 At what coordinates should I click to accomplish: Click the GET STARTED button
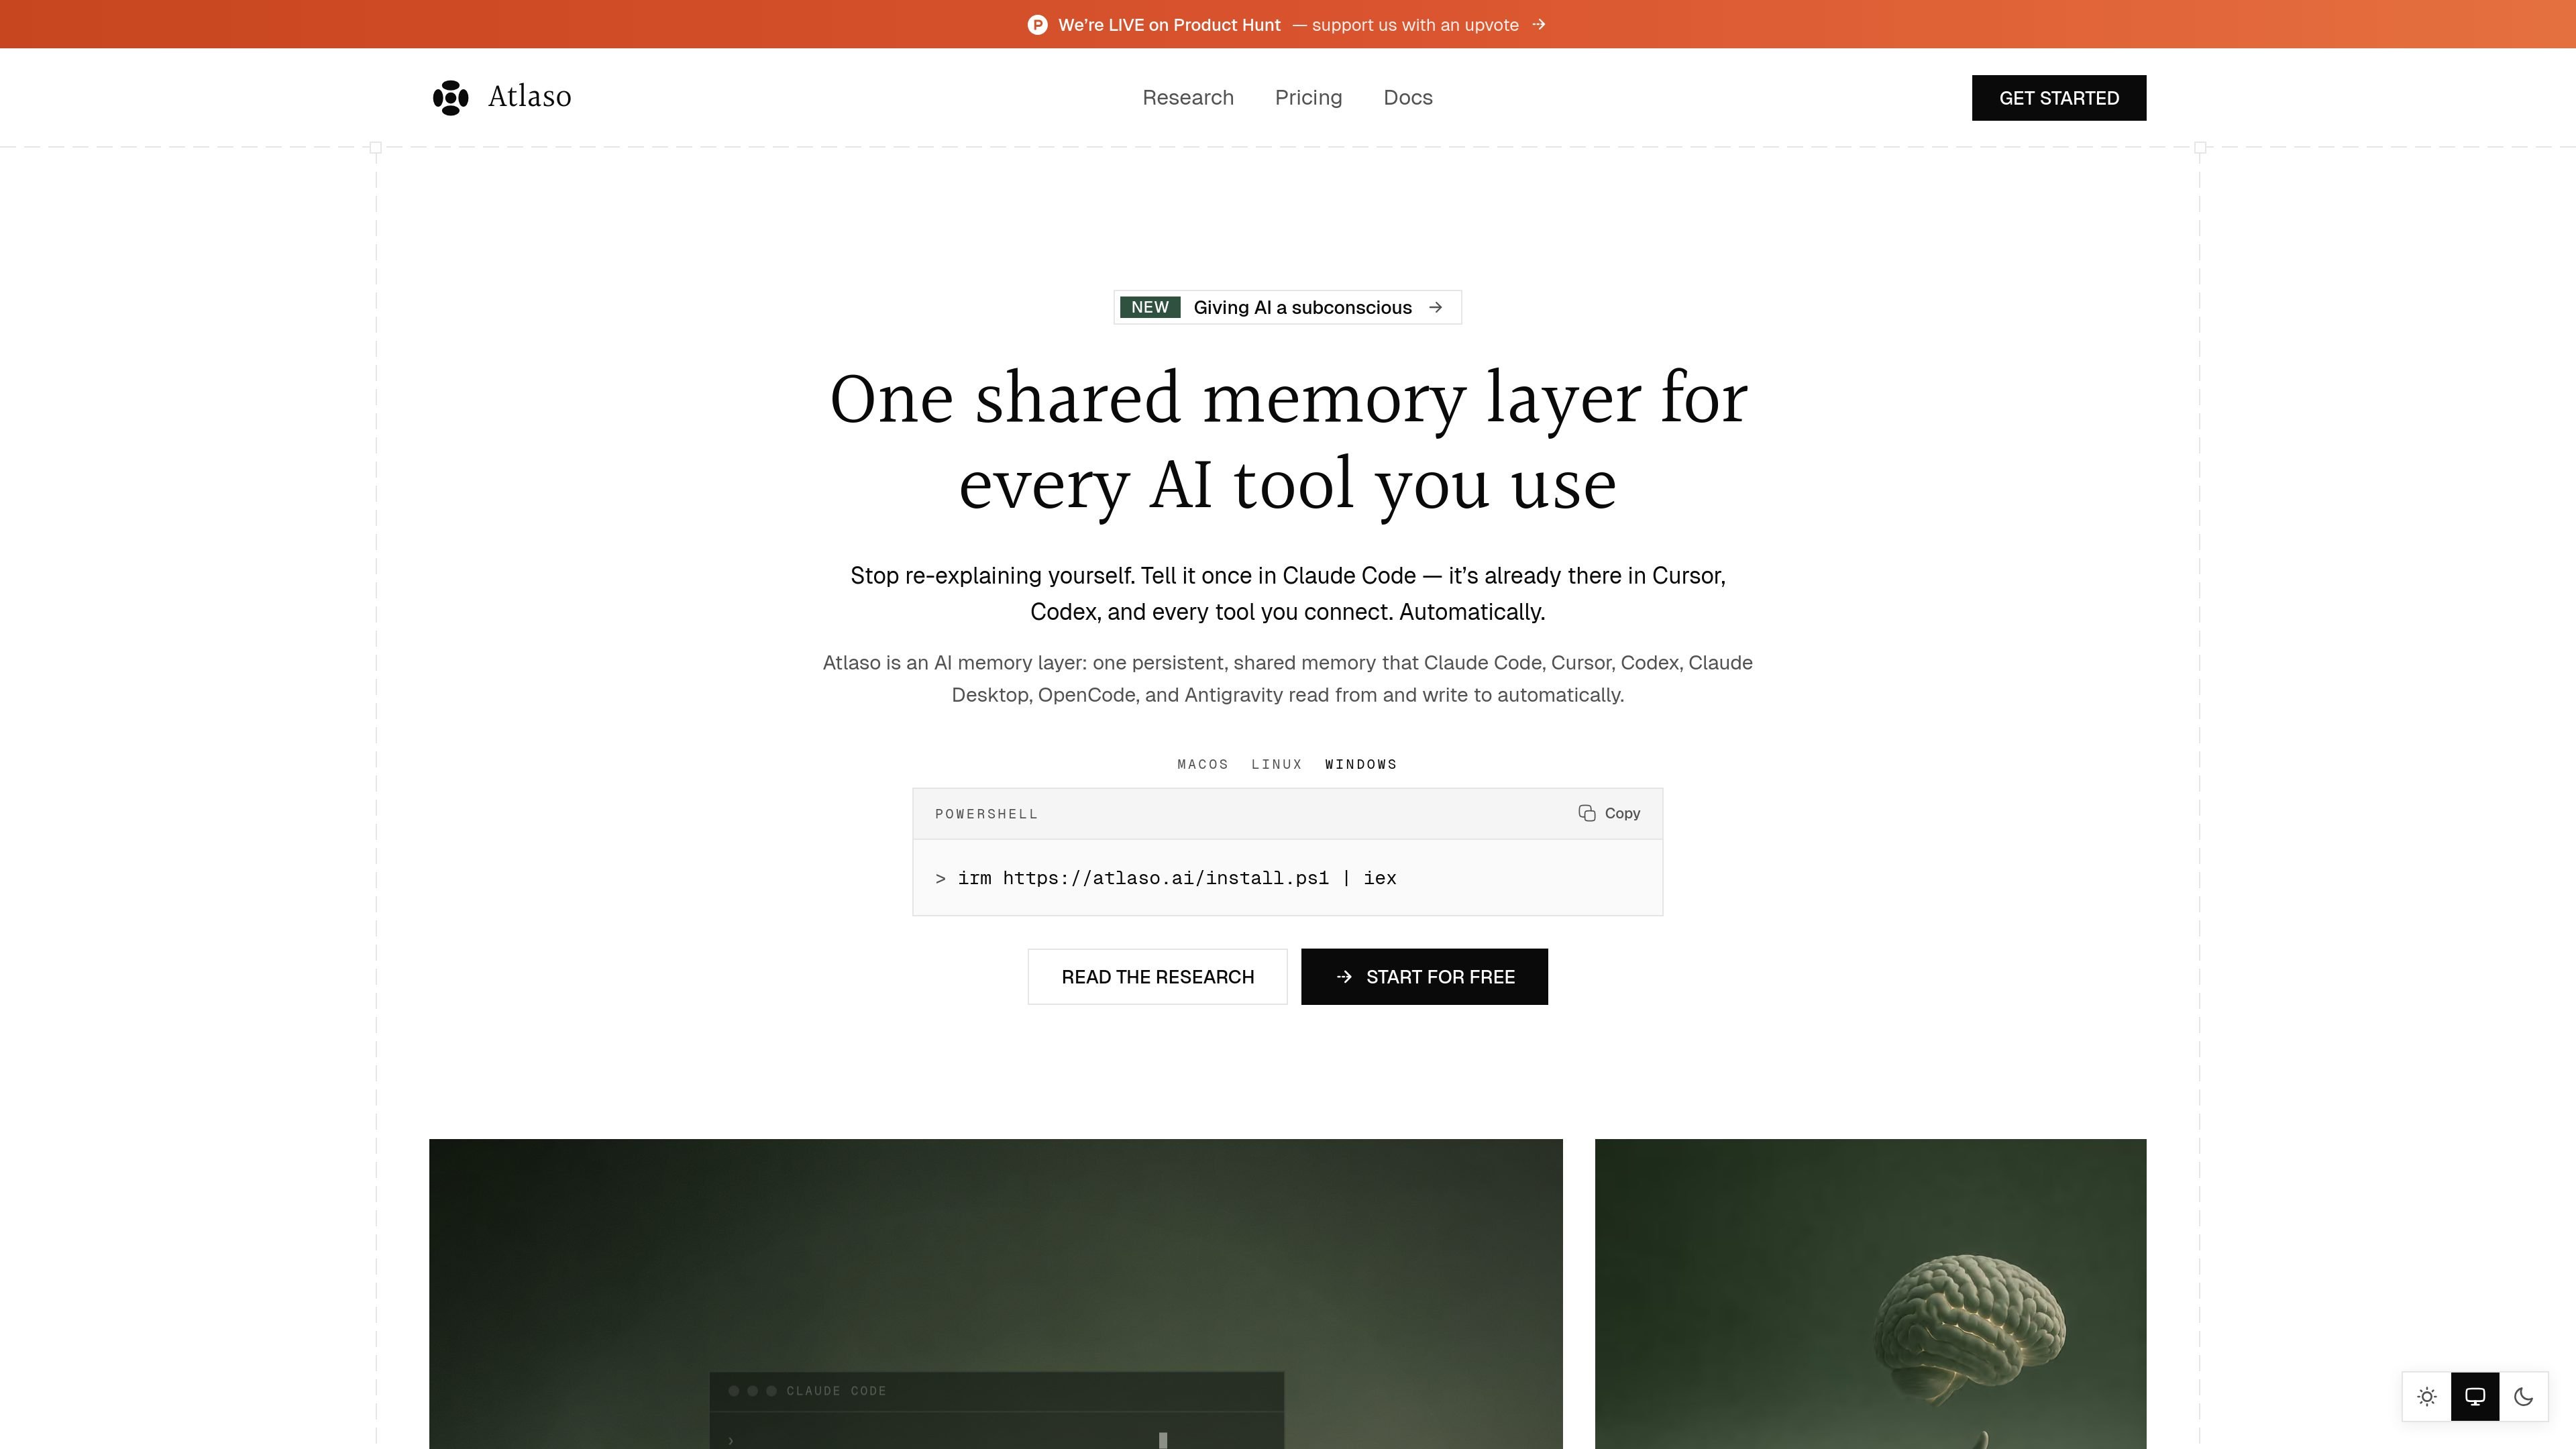[x=2059, y=98]
